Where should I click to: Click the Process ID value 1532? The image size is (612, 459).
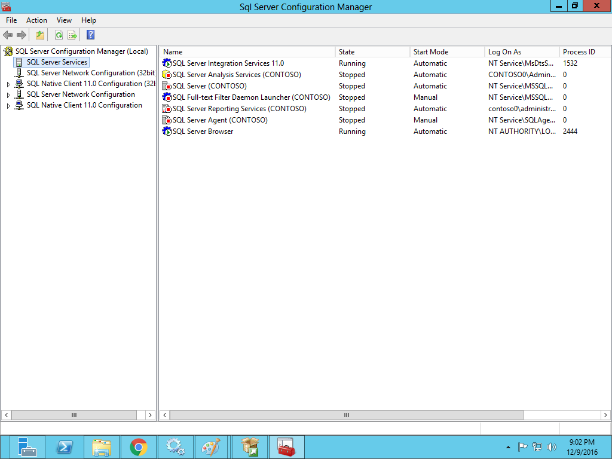(570, 63)
